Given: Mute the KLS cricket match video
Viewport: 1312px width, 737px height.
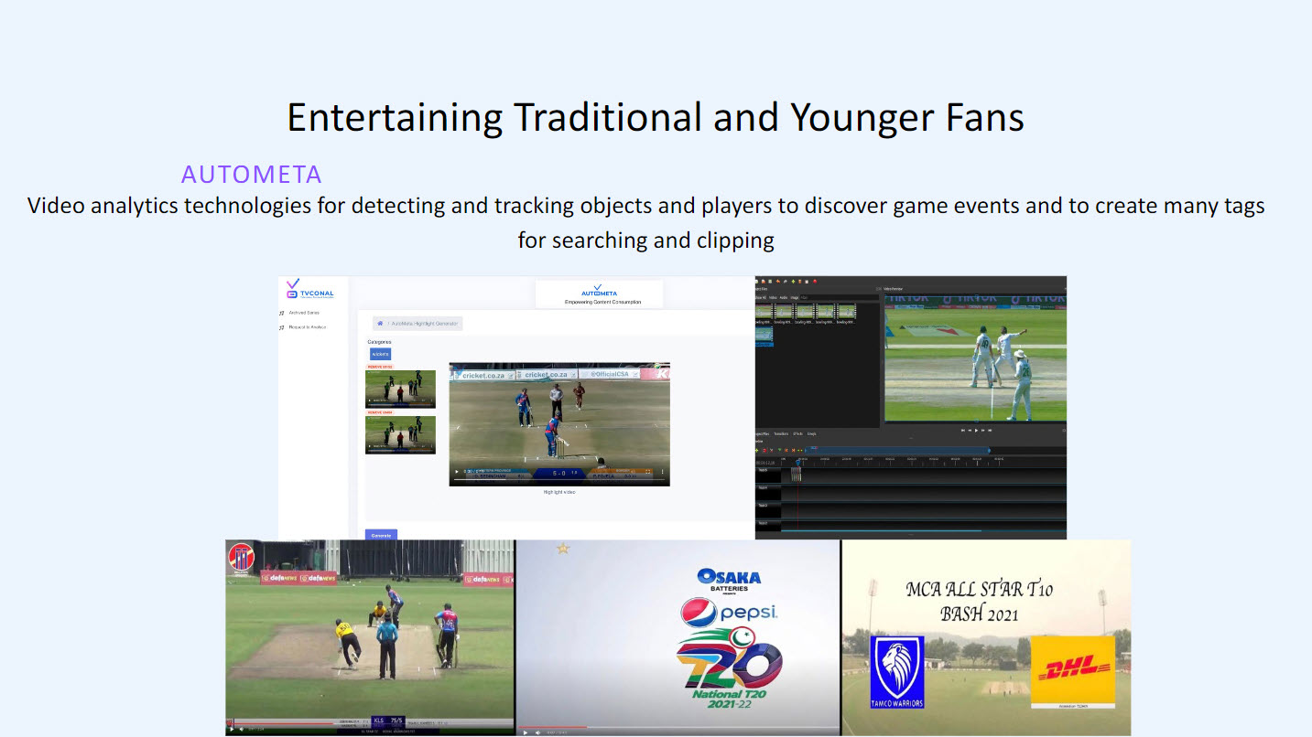Looking at the screenshot, I should [242, 729].
